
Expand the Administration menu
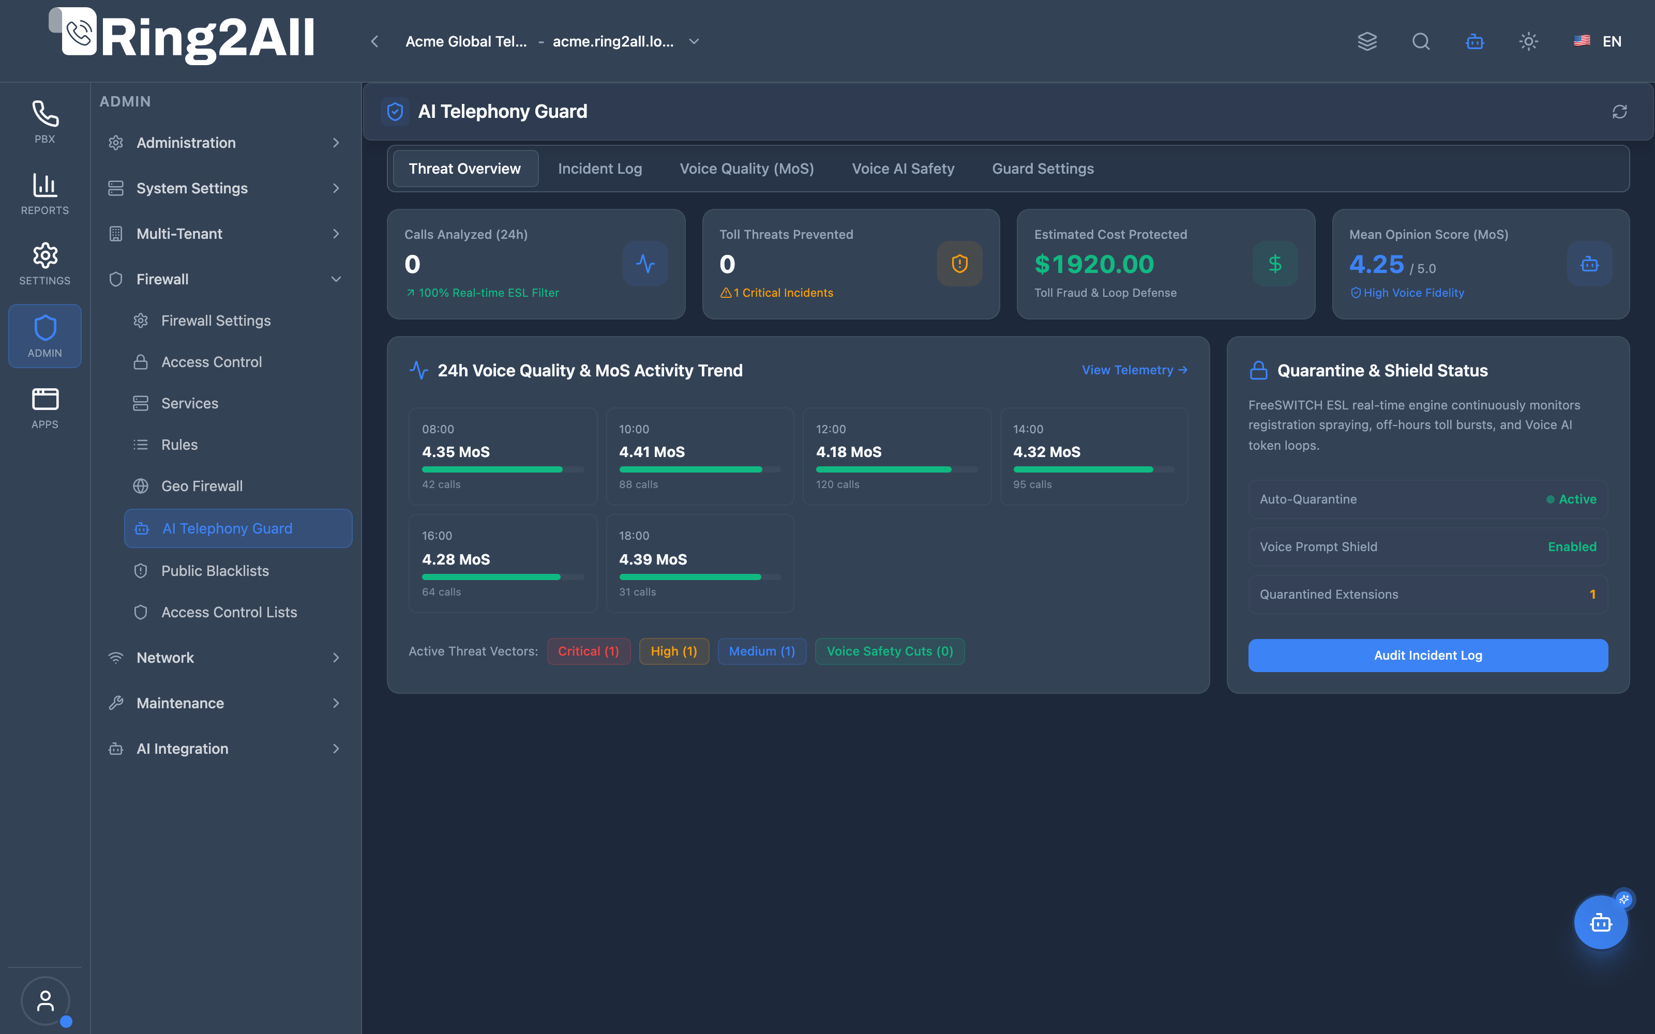[225, 143]
